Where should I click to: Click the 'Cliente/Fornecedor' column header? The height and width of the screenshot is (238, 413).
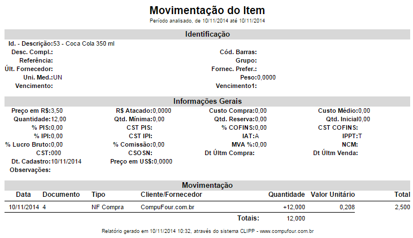click(x=171, y=195)
